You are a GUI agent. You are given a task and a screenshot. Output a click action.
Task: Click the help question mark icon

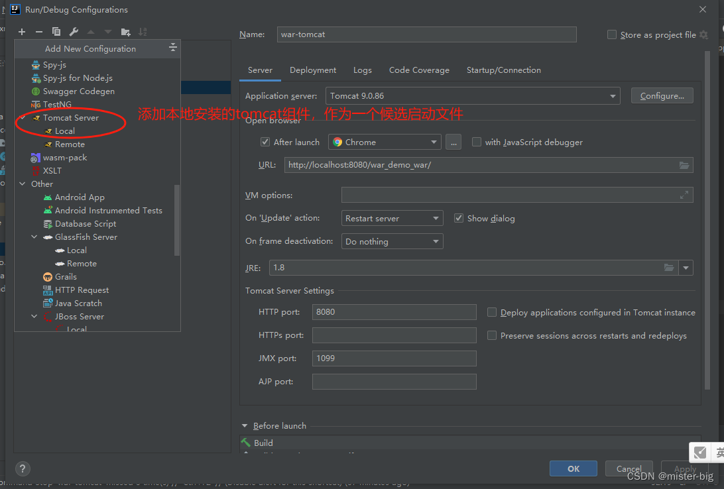point(22,468)
